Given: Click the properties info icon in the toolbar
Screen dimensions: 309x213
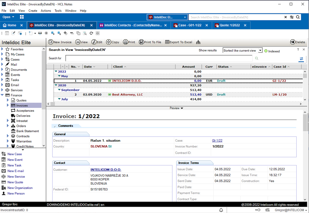Looking at the screenshot, I should pyautogui.click(x=7, y=33).
